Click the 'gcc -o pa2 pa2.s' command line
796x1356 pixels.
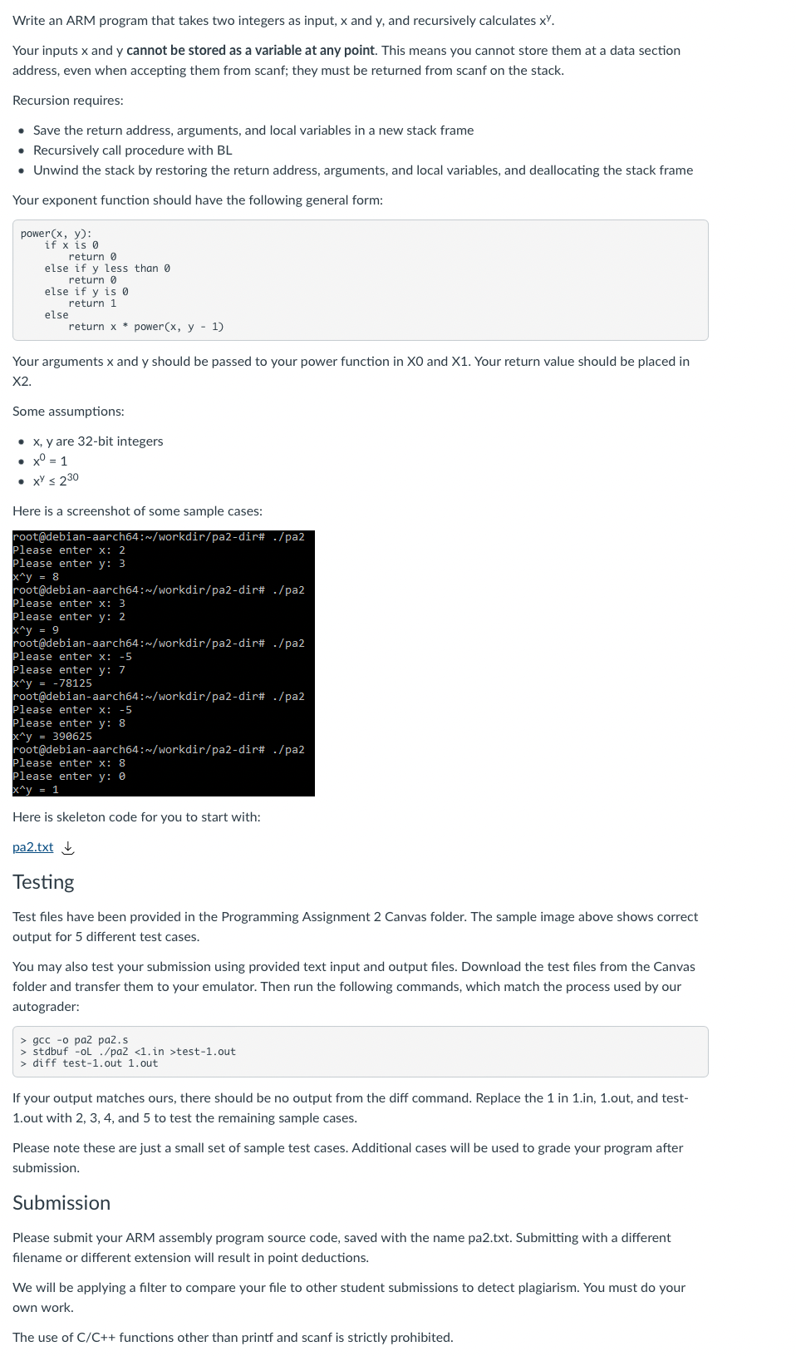coord(75,1040)
